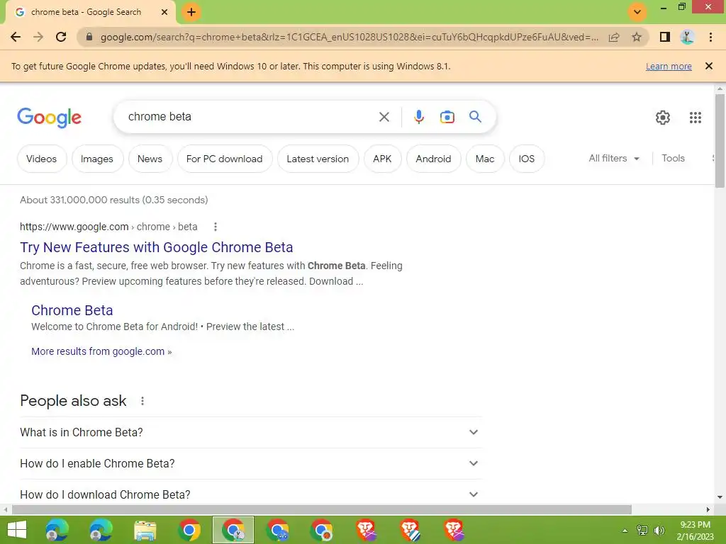Switch to the News results tab
The height and width of the screenshot is (544, 726).
pyautogui.click(x=150, y=159)
